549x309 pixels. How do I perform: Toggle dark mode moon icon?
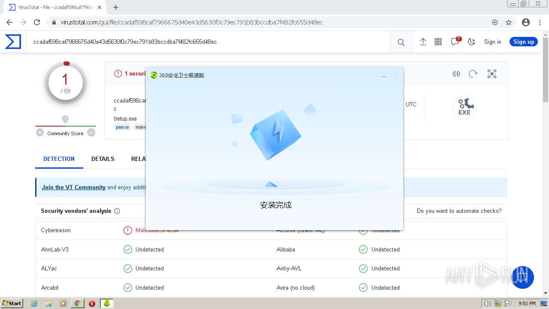(472, 42)
